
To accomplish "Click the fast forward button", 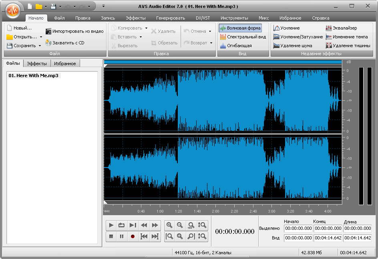I will tap(155, 225).
